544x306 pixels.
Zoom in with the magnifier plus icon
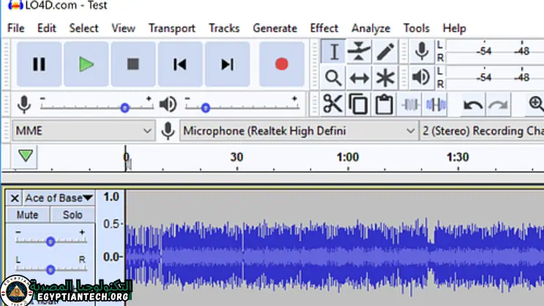536,103
